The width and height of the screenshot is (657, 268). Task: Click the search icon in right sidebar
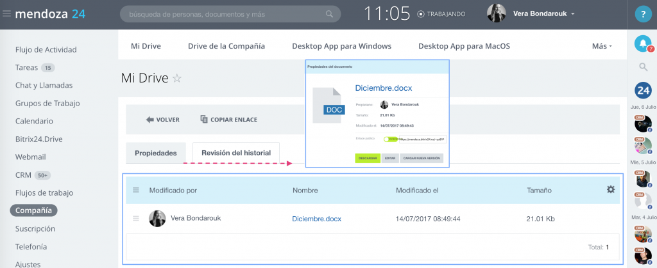point(643,67)
